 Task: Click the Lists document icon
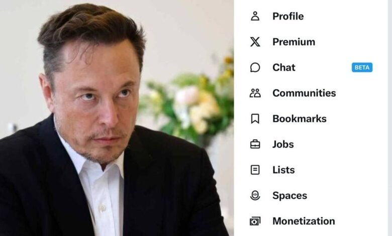255,170
